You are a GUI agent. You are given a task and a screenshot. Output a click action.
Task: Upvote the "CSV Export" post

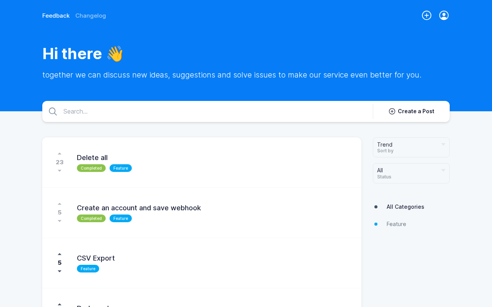[60, 254]
